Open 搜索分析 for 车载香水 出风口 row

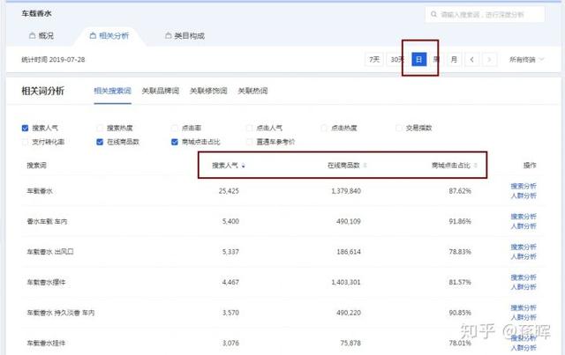coord(524,247)
